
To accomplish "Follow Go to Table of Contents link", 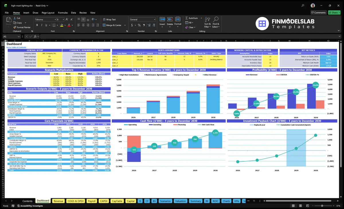I will [16, 47].
